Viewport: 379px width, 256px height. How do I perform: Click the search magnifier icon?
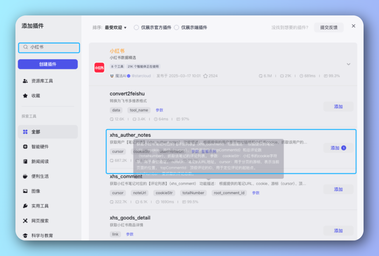click(x=25, y=47)
